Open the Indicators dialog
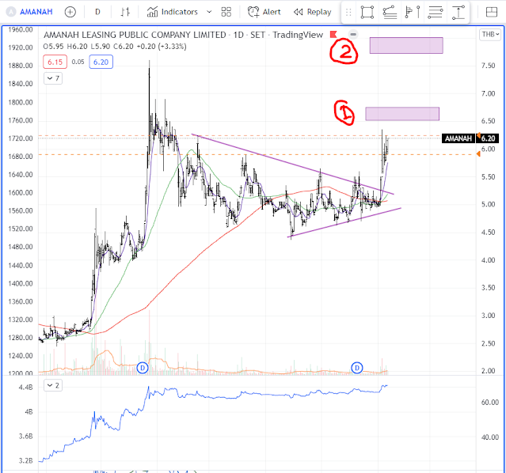Image resolution: width=506 pixels, height=473 pixels. click(172, 12)
